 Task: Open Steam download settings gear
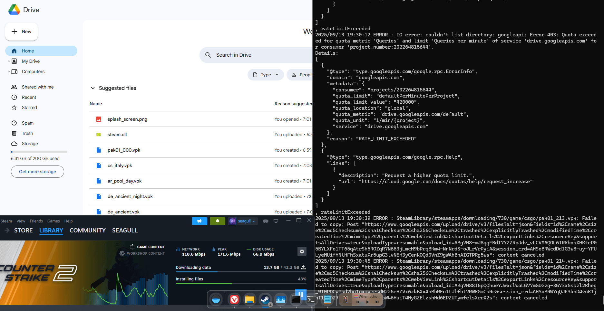tap(302, 251)
